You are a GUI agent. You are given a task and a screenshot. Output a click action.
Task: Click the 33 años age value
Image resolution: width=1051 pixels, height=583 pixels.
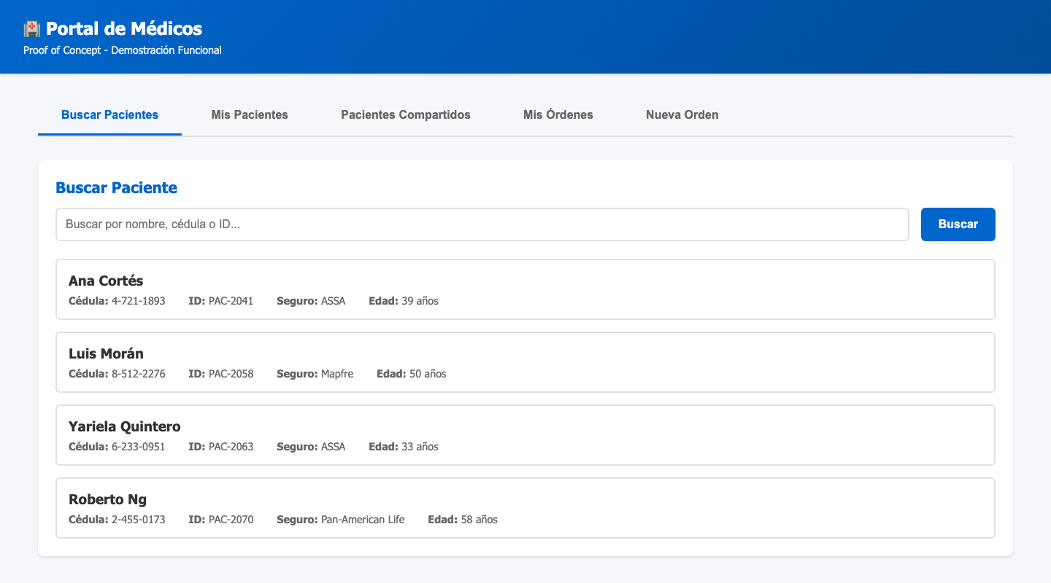click(420, 447)
